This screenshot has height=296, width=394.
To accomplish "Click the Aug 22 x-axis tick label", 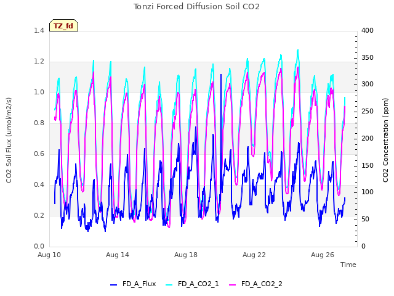I will pos(254,255).
